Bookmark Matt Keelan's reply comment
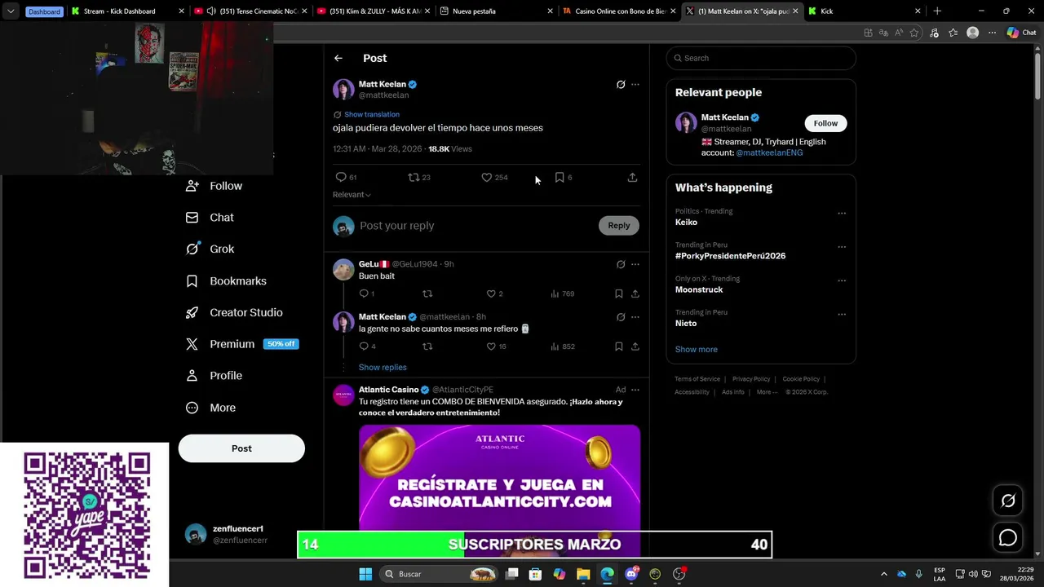This screenshot has width=1044, height=587. tap(619, 346)
